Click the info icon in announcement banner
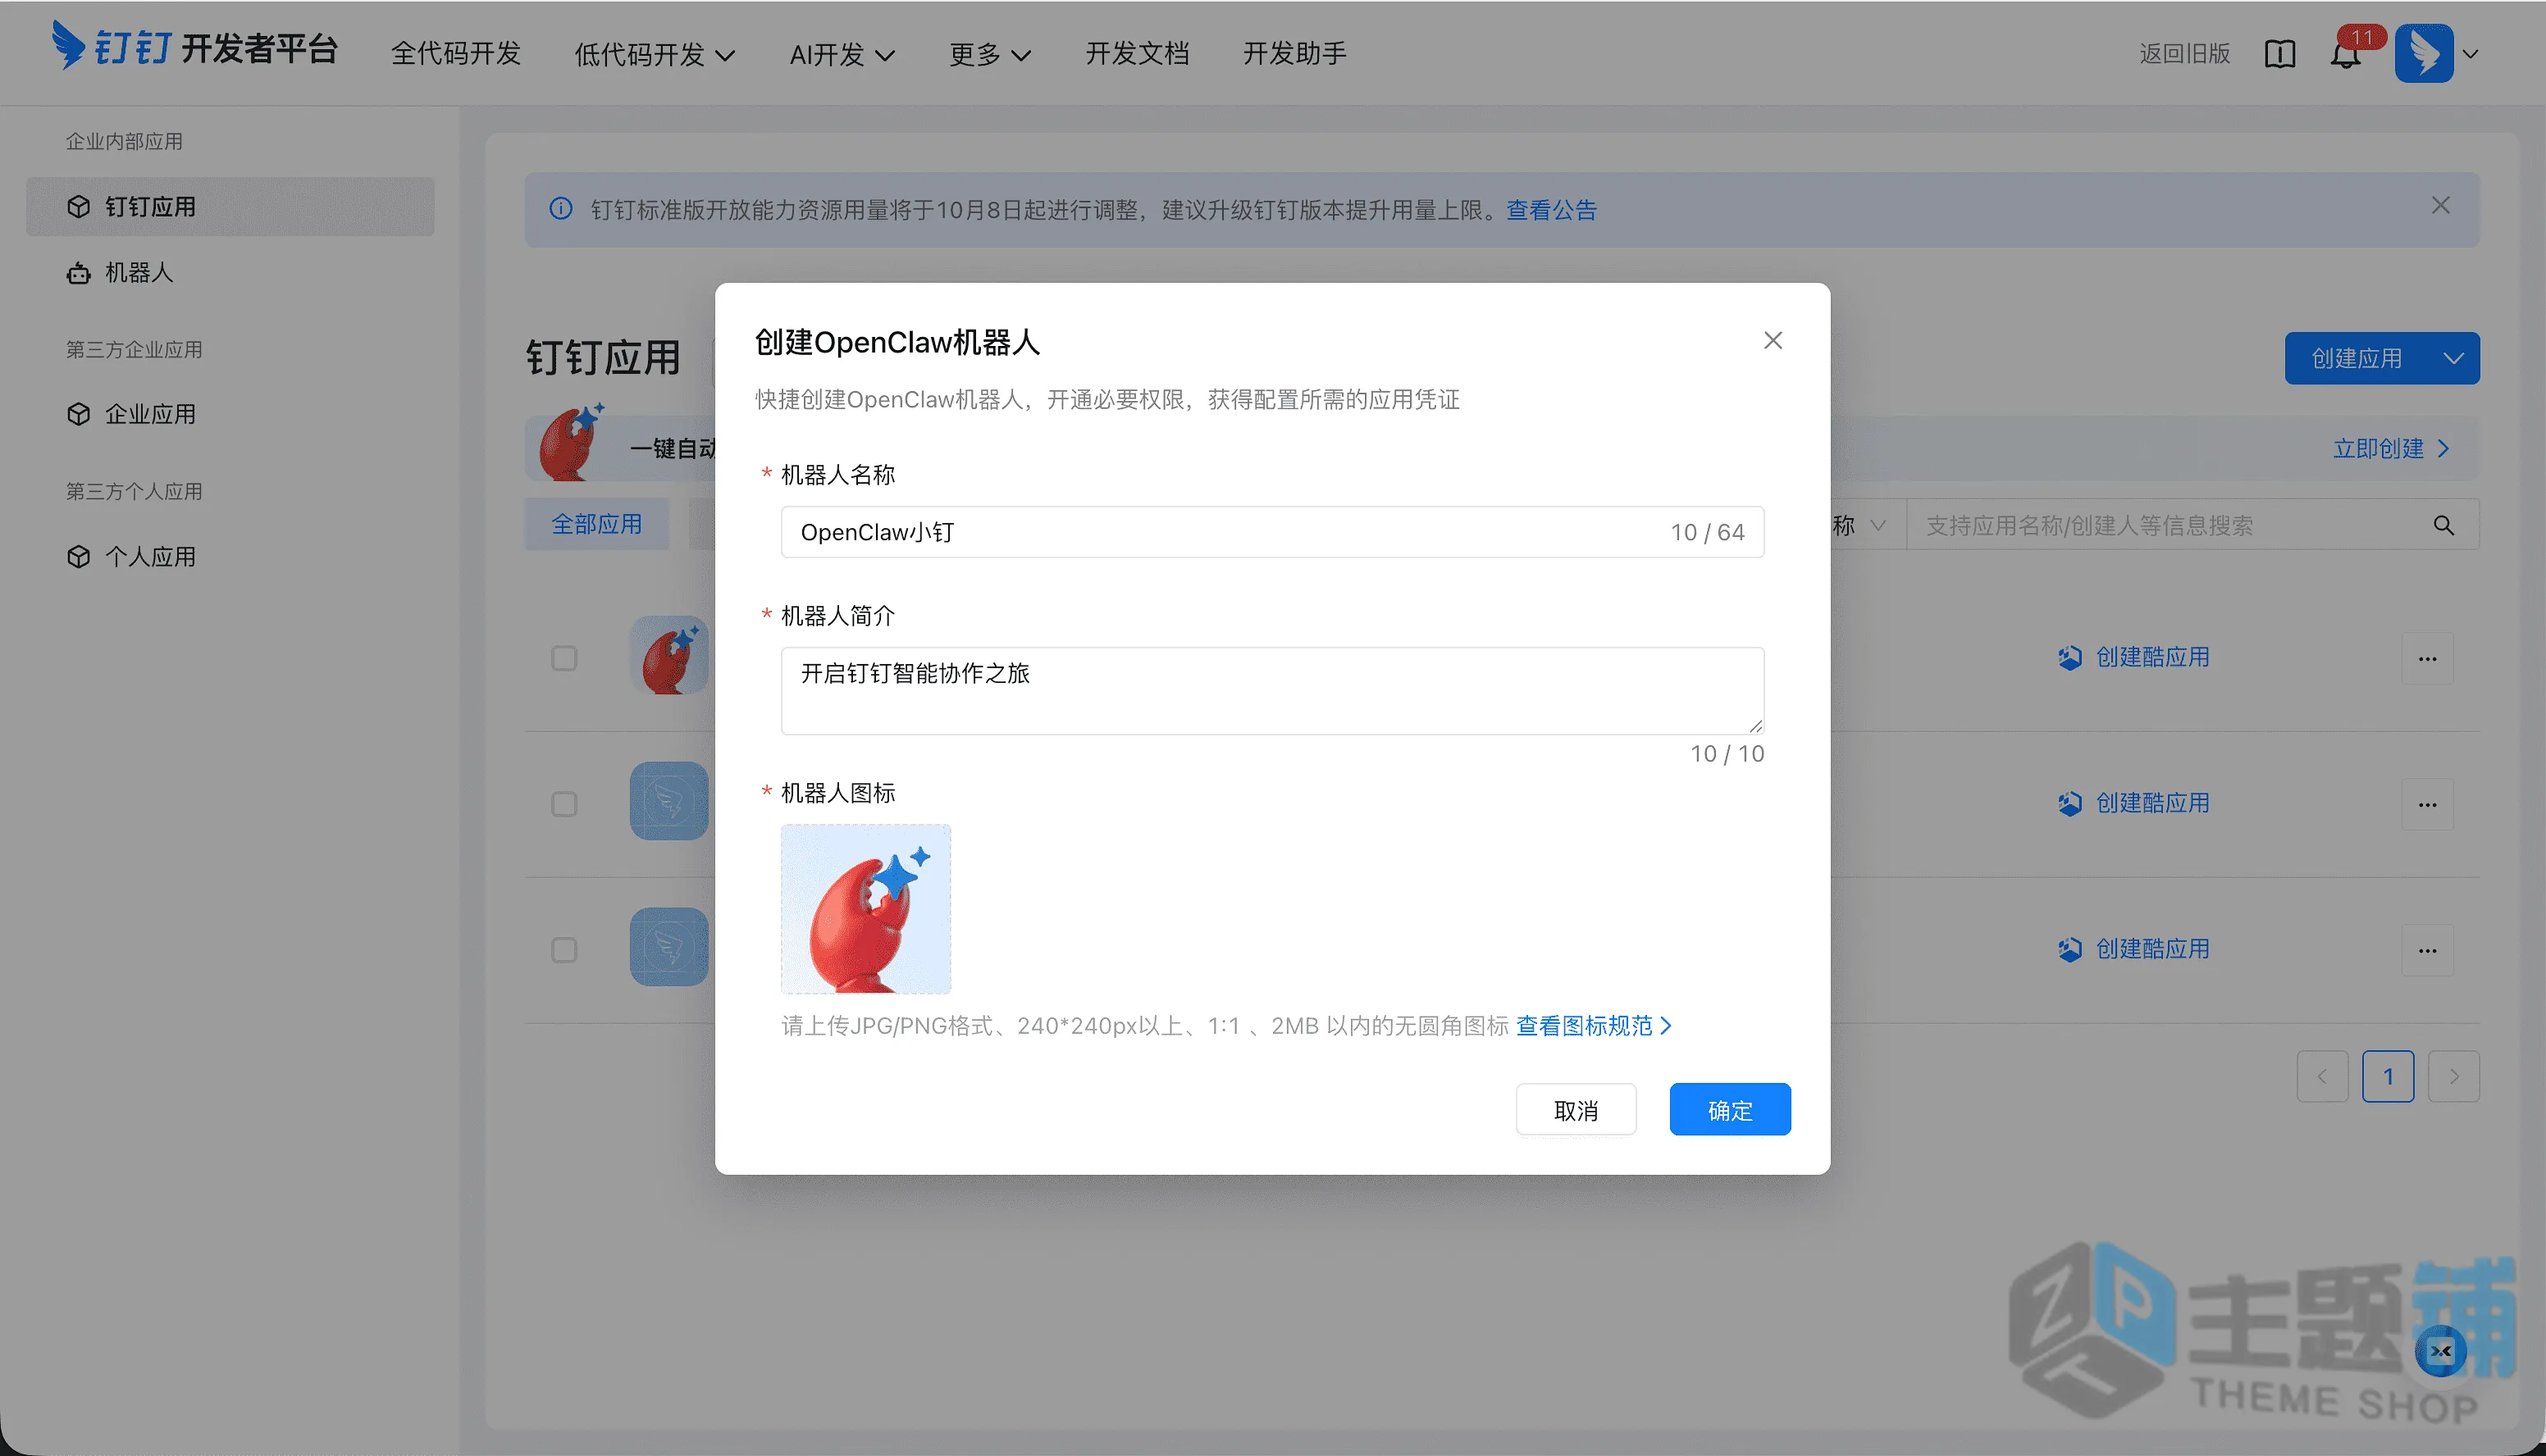The height and width of the screenshot is (1456, 2546). [561, 209]
